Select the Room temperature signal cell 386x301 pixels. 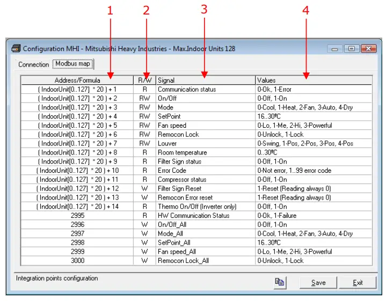pyautogui.click(x=206, y=152)
